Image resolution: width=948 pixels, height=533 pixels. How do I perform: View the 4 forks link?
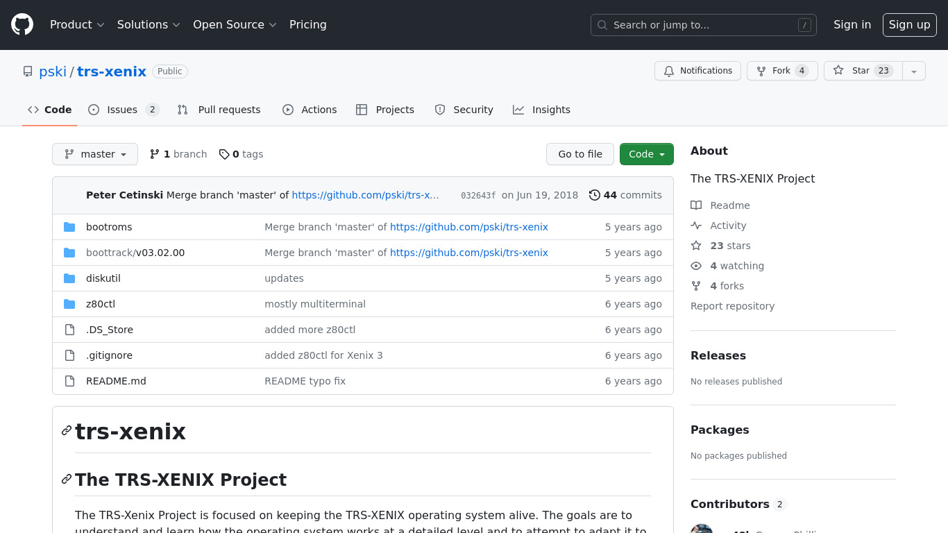click(717, 286)
